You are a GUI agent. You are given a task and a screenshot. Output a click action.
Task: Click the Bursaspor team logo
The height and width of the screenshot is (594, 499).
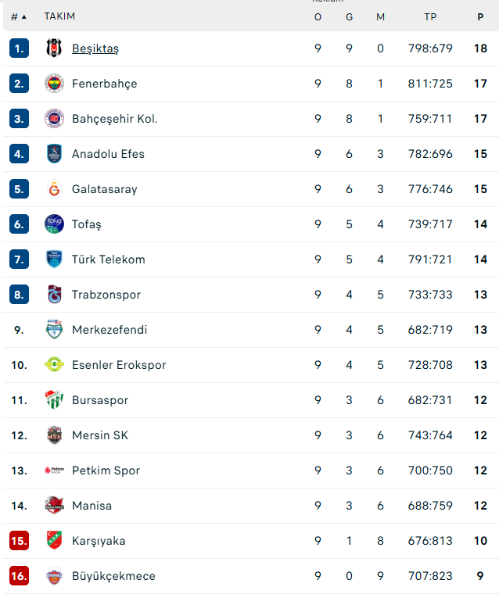click(54, 400)
